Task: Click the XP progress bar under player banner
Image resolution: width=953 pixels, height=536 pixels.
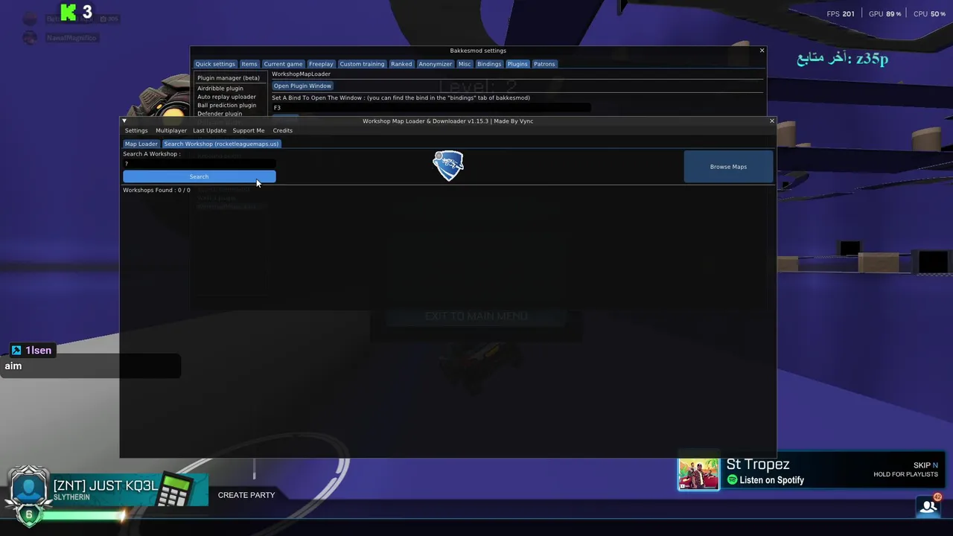Action: click(x=83, y=514)
